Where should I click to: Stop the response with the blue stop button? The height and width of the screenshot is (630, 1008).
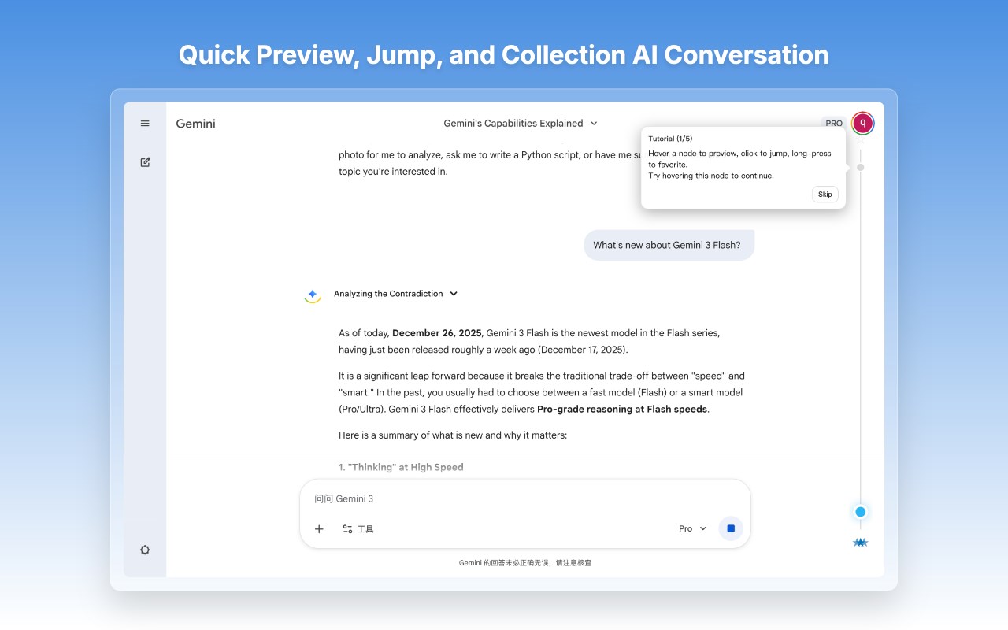pyautogui.click(x=731, y=528)
